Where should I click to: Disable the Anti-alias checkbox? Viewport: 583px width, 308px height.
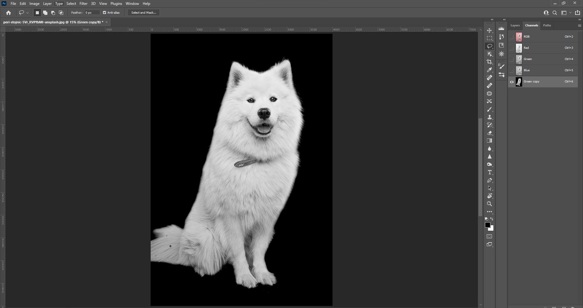click(104, 13)
